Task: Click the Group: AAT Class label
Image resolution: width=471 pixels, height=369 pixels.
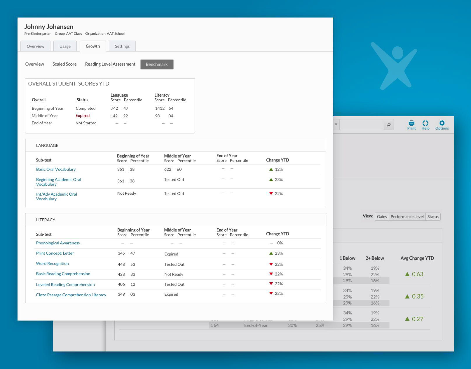Action: click(x=68, y=34)
